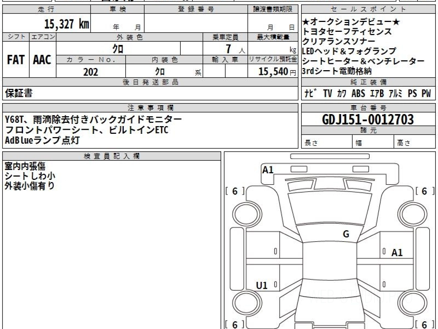Click the Y68T、雨滴除去付きバックガイドモニター line
This screenshot has width=438, height=329.
coord(93,119)
